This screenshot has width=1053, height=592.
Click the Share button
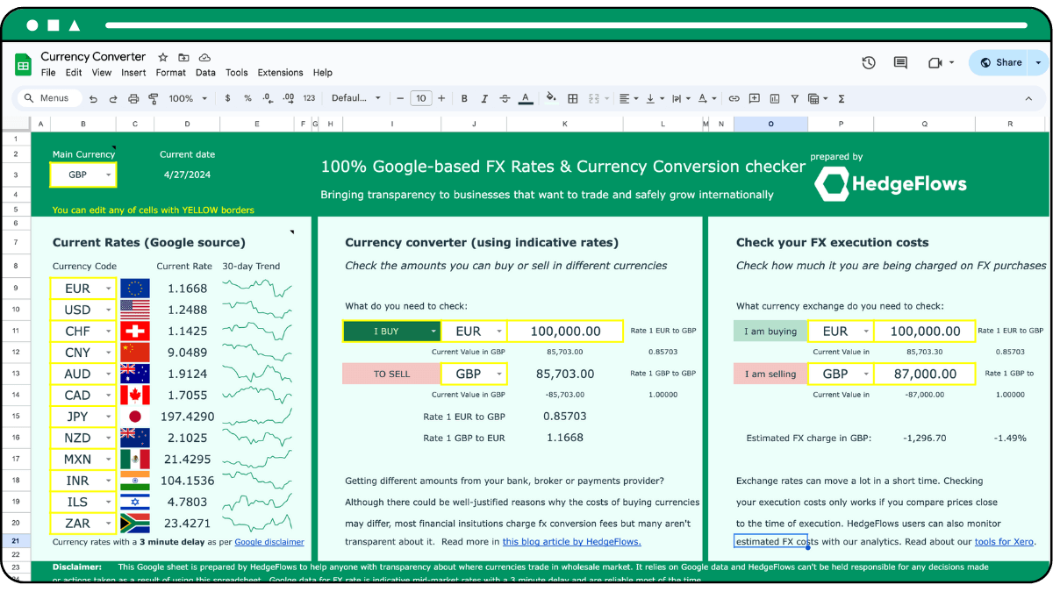(999, 62)
